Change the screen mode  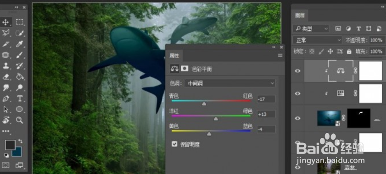coord(19,165)
